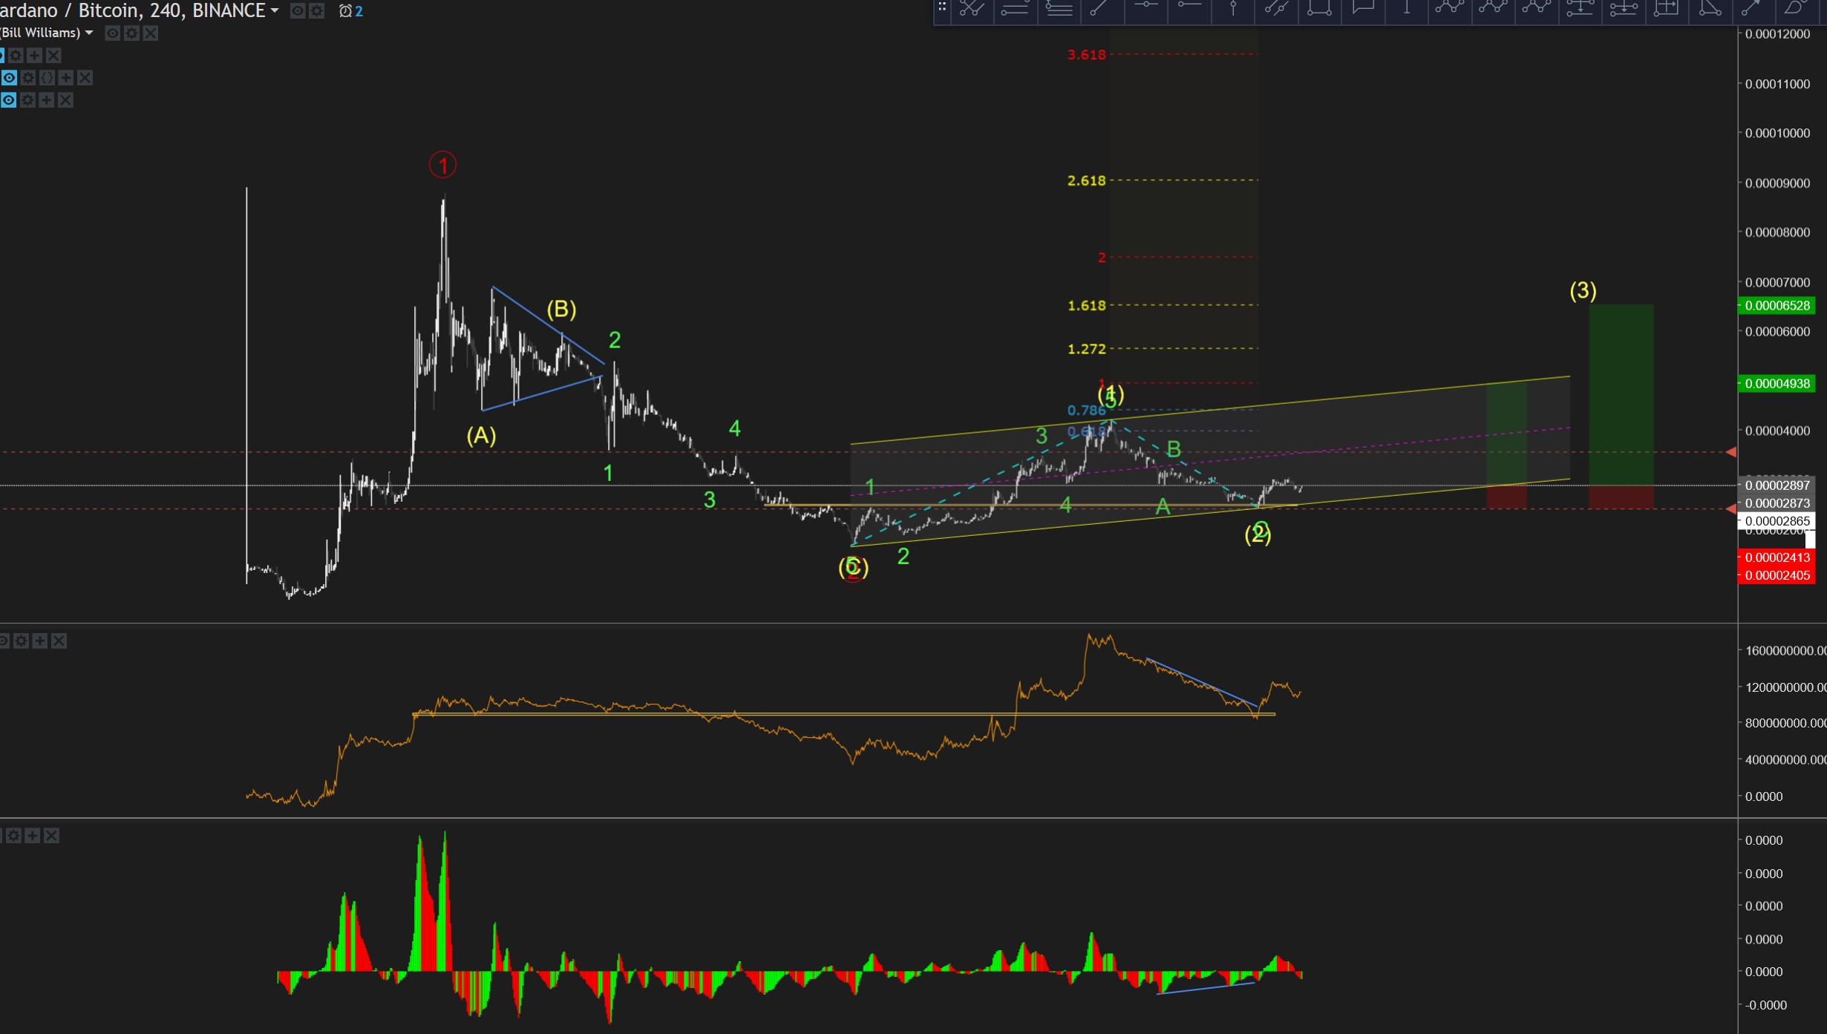1827x1034 pixels.
Task: Expand the Cardano / Bitcoin symbol dropdown arrow
Action: 275,10
